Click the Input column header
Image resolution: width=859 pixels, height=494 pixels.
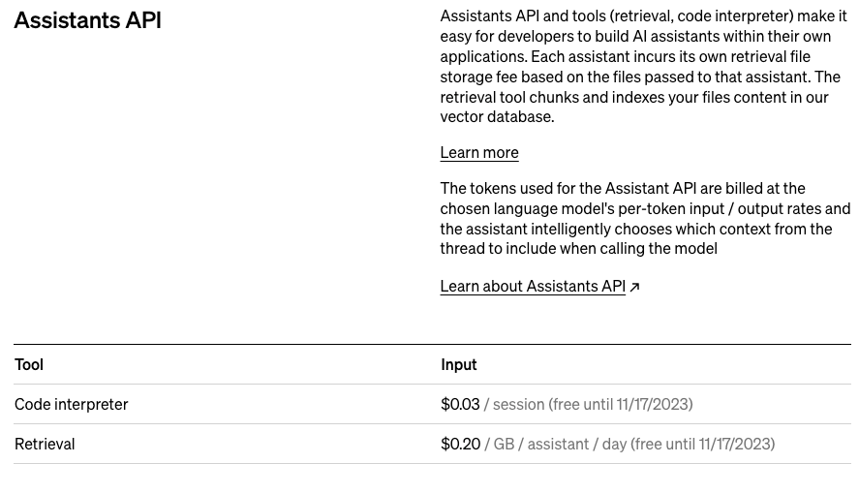click(x=458, y=365)
